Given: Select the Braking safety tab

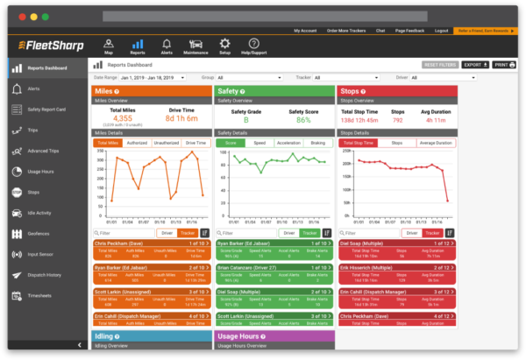Looking at the screenshot, I should coord(318,143).
